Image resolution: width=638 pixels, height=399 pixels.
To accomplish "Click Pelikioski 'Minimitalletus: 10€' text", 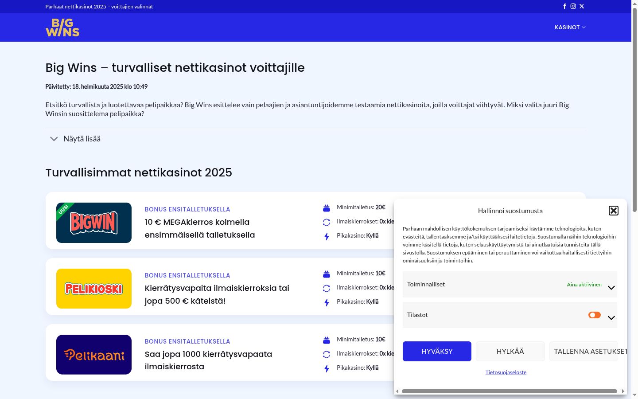I will [361, 273].
